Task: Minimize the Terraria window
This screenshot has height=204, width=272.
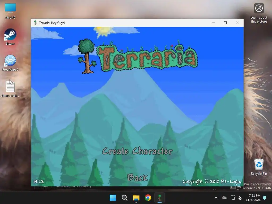Action: [x=213, y=23]
